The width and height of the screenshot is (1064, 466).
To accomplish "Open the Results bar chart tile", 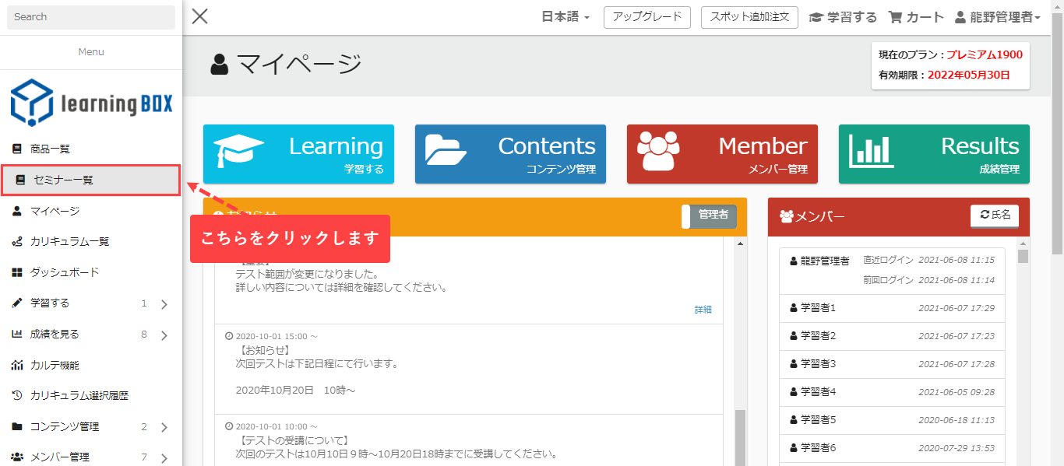I will (934, 154).
